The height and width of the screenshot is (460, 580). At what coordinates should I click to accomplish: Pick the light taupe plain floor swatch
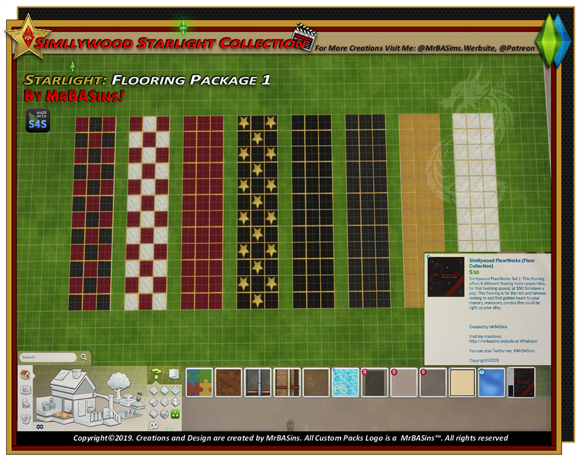(x=404, y=382)
